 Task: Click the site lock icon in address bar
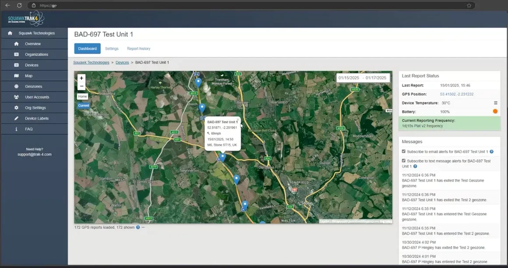click(34, 5)
